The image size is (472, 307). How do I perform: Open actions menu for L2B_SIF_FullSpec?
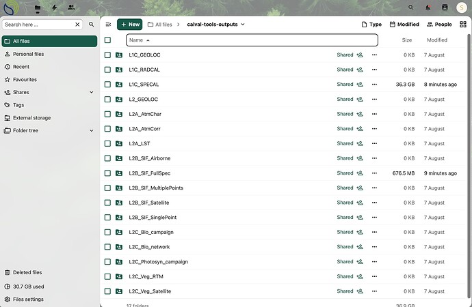[x=374, y=173]
